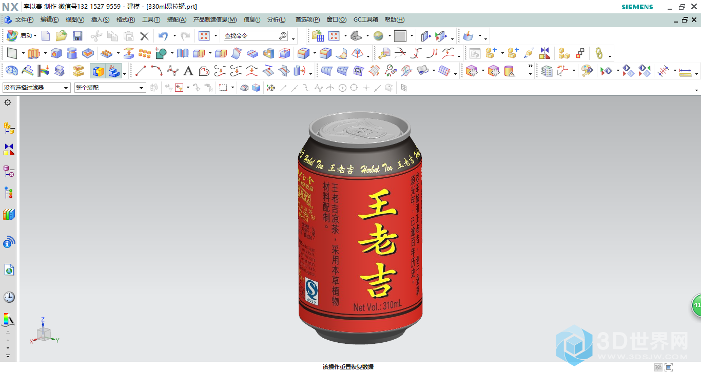
Task: Open the Undo history dropdown arrow
Action: (x=174, y=36)
